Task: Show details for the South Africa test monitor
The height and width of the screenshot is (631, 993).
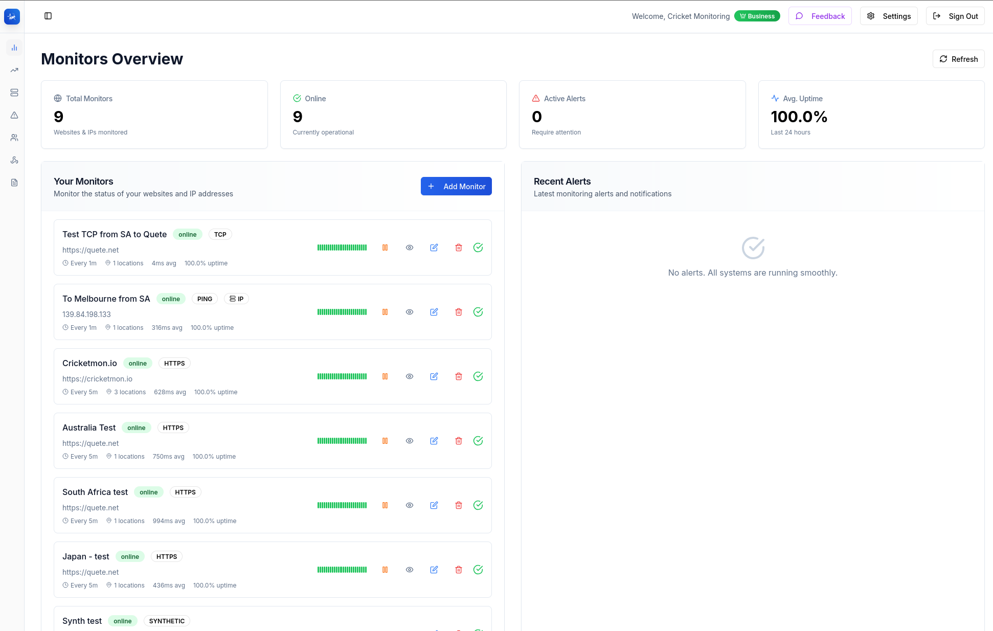Action: (x=409, y=505)
